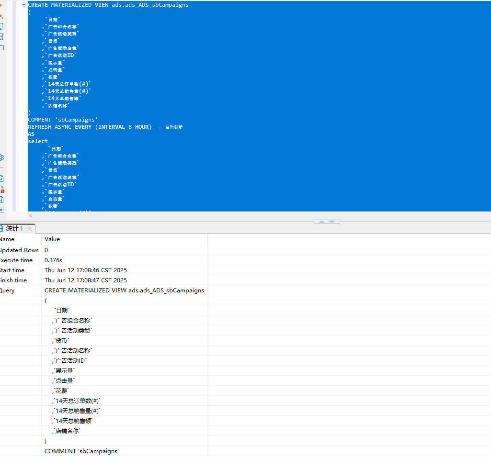
Task: Maximize result panel with up arrow handle
Action: coord(321,222)
